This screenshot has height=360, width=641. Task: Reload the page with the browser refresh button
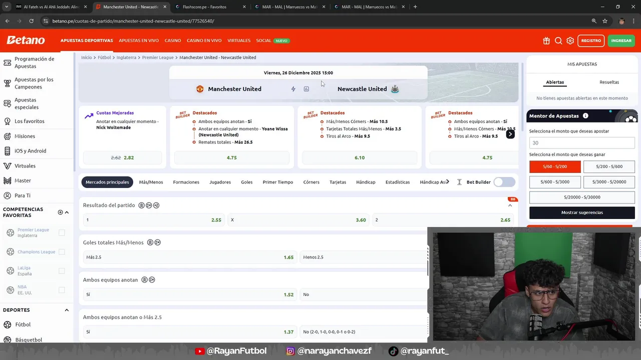coord(31,21)
